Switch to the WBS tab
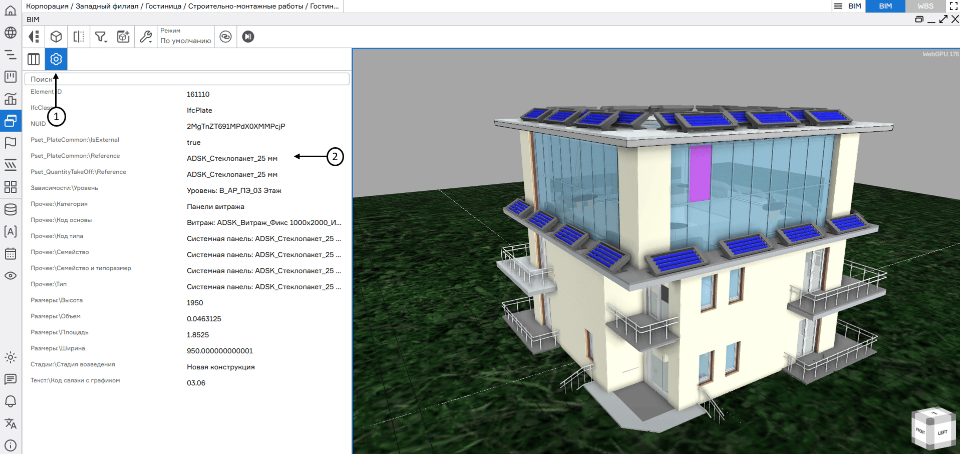 (x=925, y=6)
